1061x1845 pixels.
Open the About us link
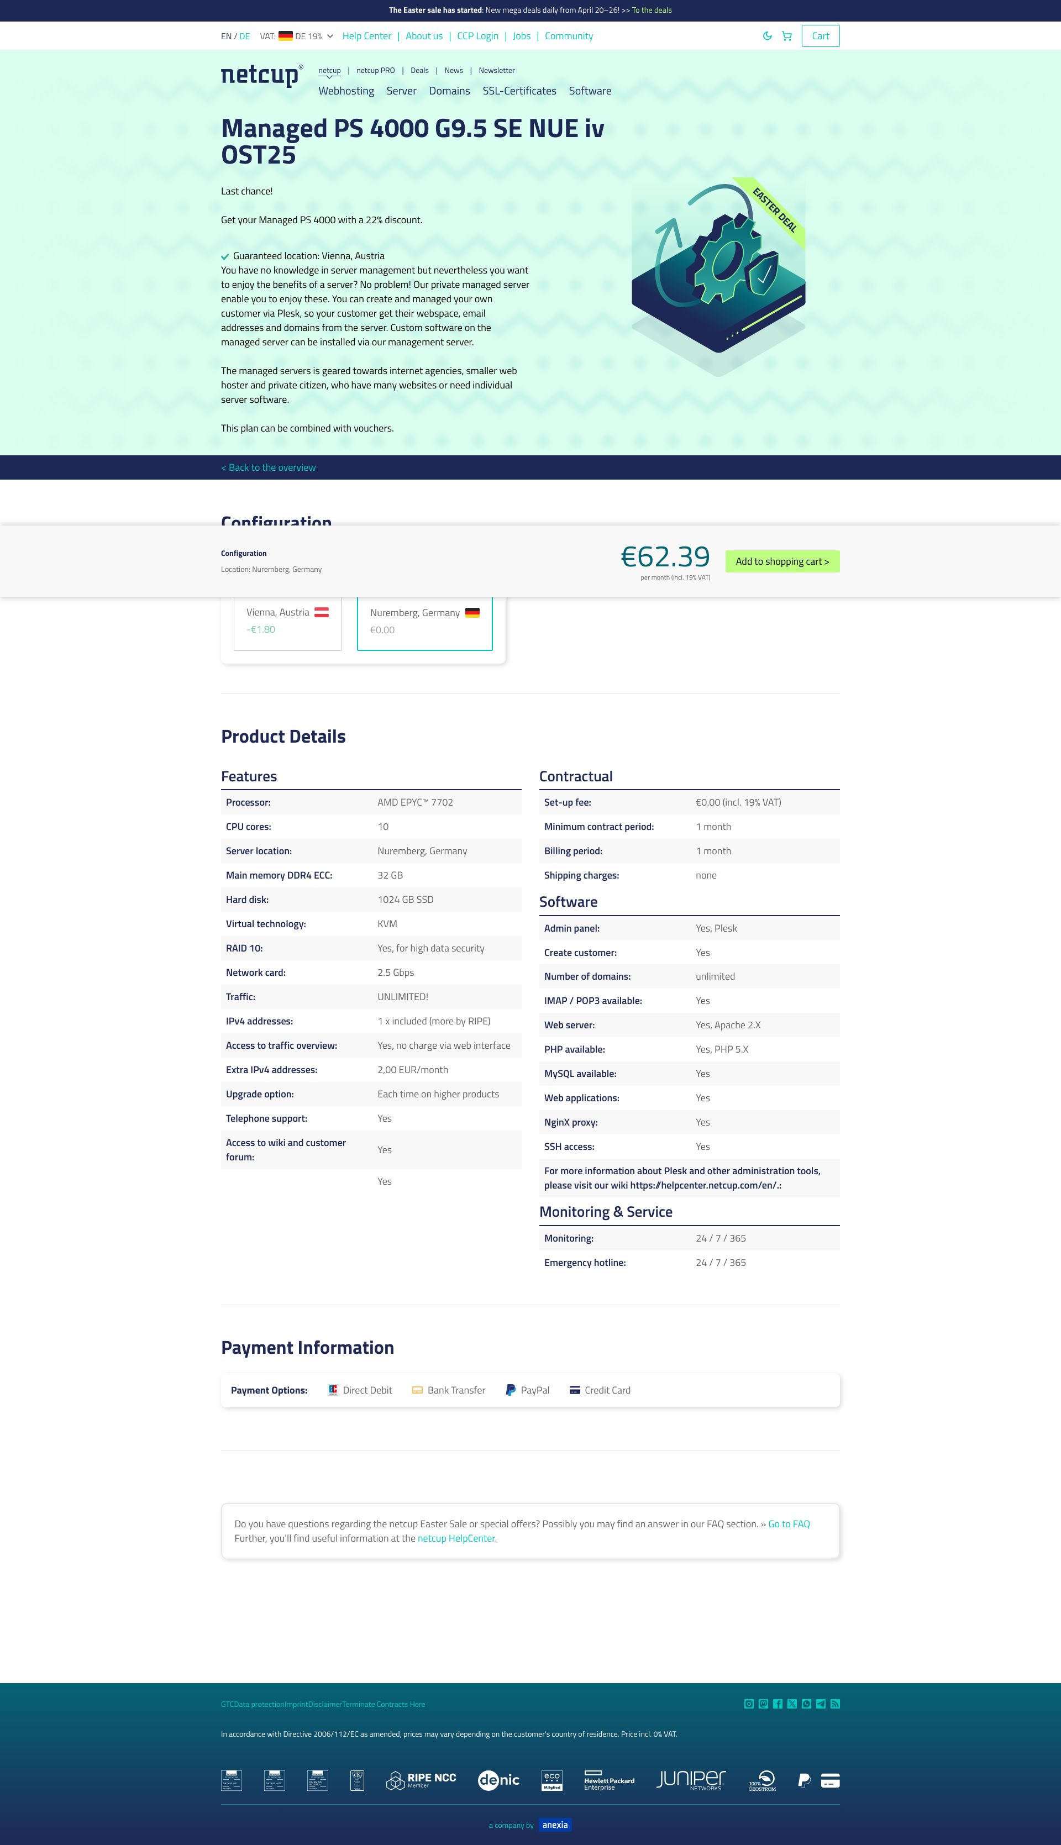coord(424,36)
